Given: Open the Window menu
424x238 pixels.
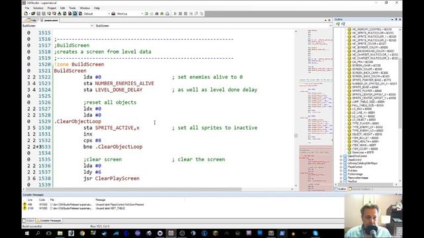Looking at the screenshot, I should pos(85,8).
